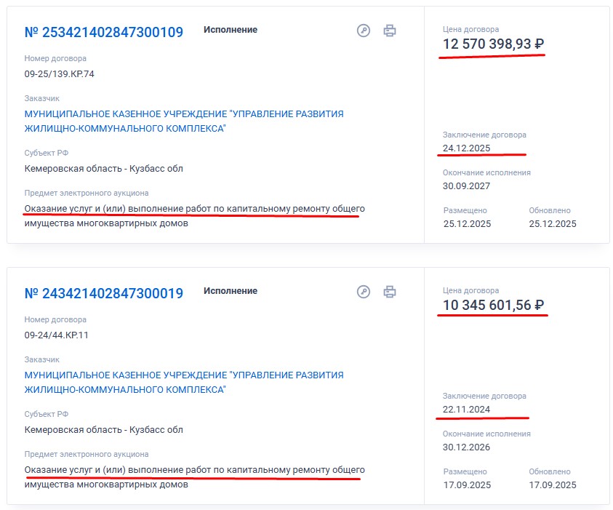
Task: Click the execution end date 30.09.2027
Action: point(466,186)
